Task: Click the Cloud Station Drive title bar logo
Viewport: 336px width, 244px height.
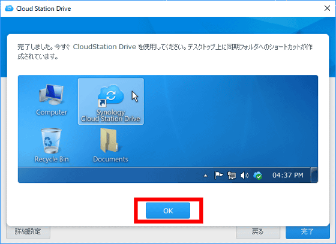Action: (x=9, y=8)
